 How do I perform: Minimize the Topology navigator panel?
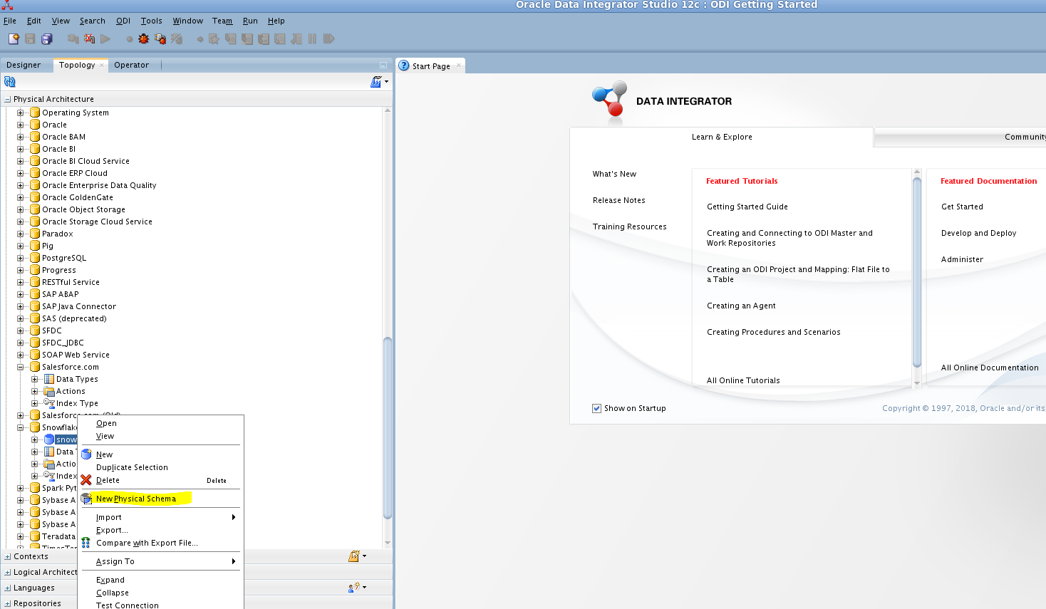pos(383,65)
